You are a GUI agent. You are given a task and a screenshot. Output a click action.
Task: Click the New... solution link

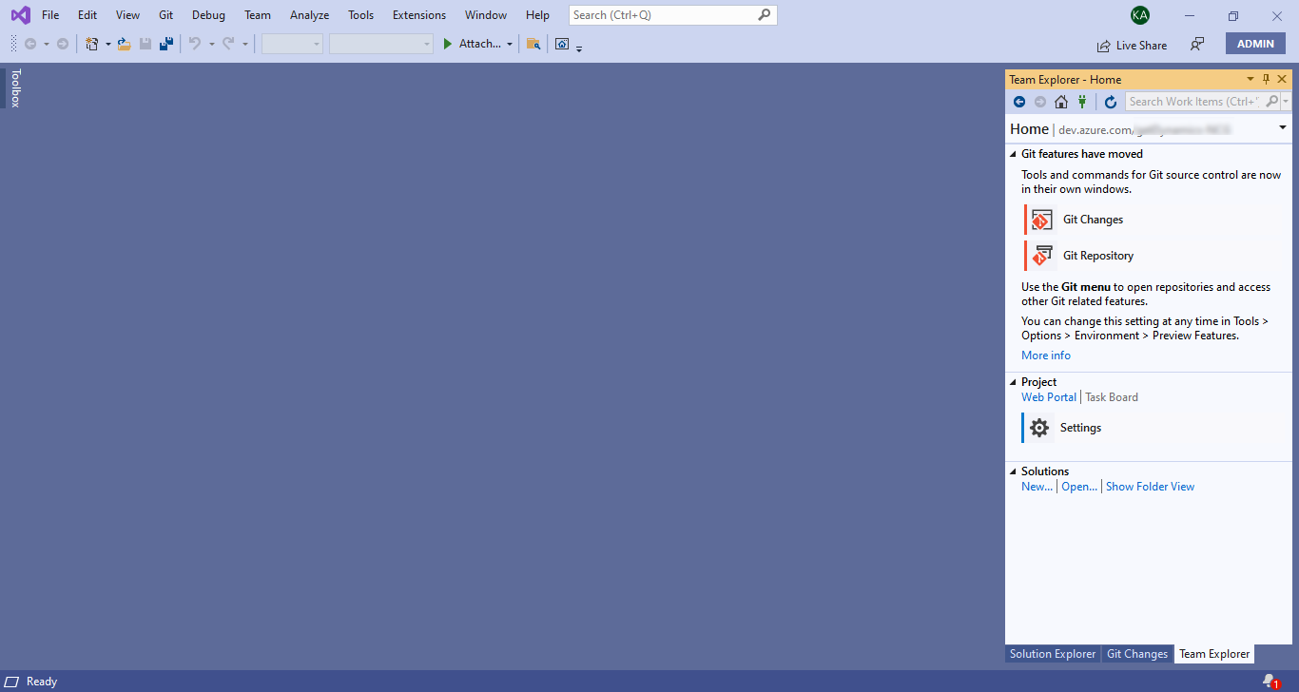click(x=1037, y=487)
